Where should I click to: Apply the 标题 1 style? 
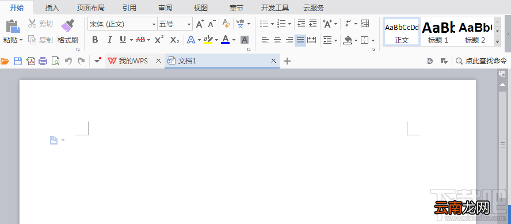pyautogui.click(x=438, y=32)
